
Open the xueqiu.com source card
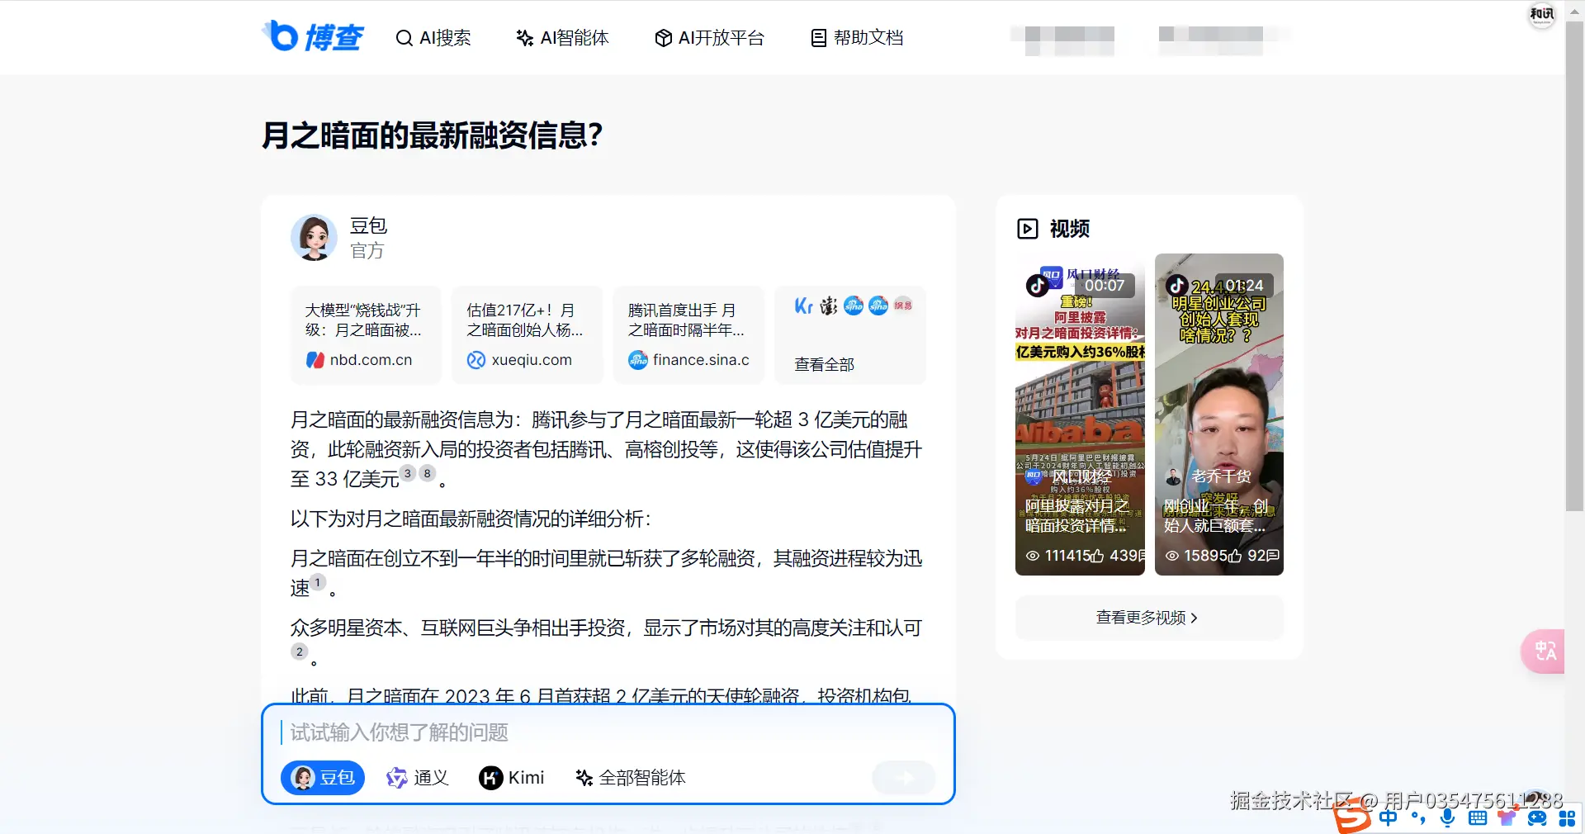(527, 334)
